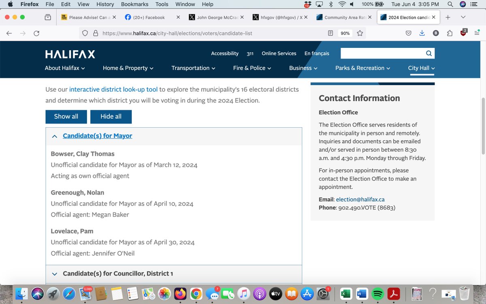Open the Bookmarks menu in menu bar
Image resolution: width=486 pixels, height=304 pixels.
click(x=135, y=4)
